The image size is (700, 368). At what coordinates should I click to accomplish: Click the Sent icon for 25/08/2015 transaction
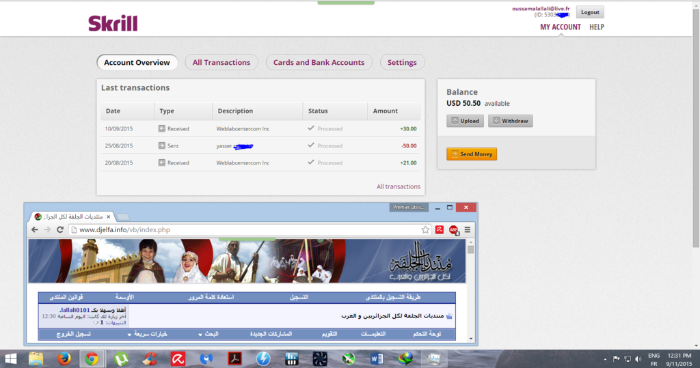(161, 145)
